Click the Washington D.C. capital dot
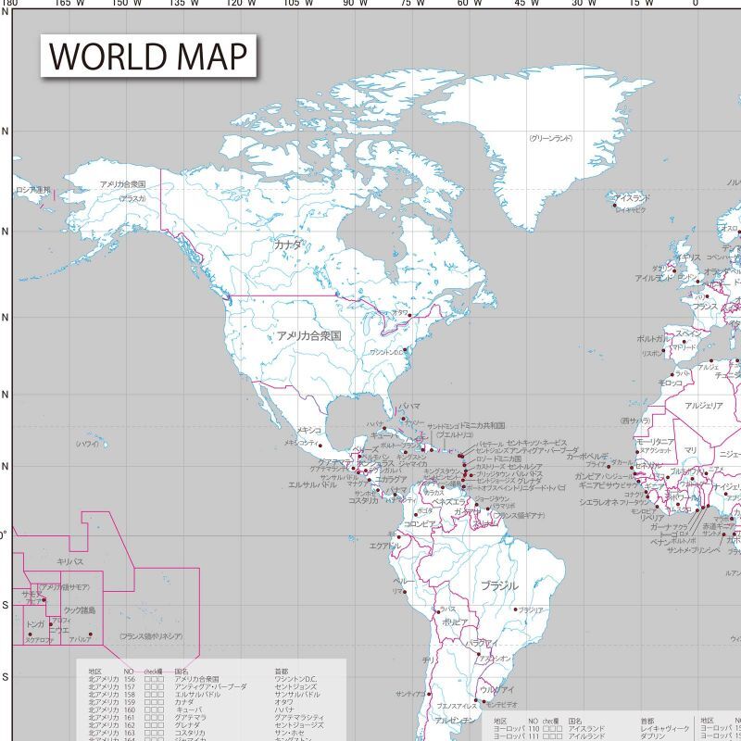Viewport: 741px width, 741px height. click(405, 350)
